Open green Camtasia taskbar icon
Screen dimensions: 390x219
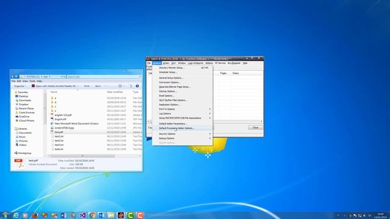click(130, 215)
